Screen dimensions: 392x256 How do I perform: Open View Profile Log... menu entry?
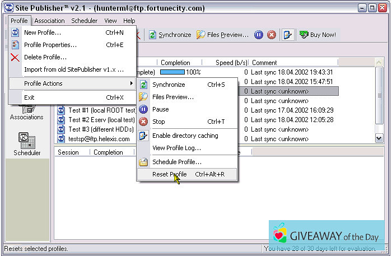[x=176, y=148]
